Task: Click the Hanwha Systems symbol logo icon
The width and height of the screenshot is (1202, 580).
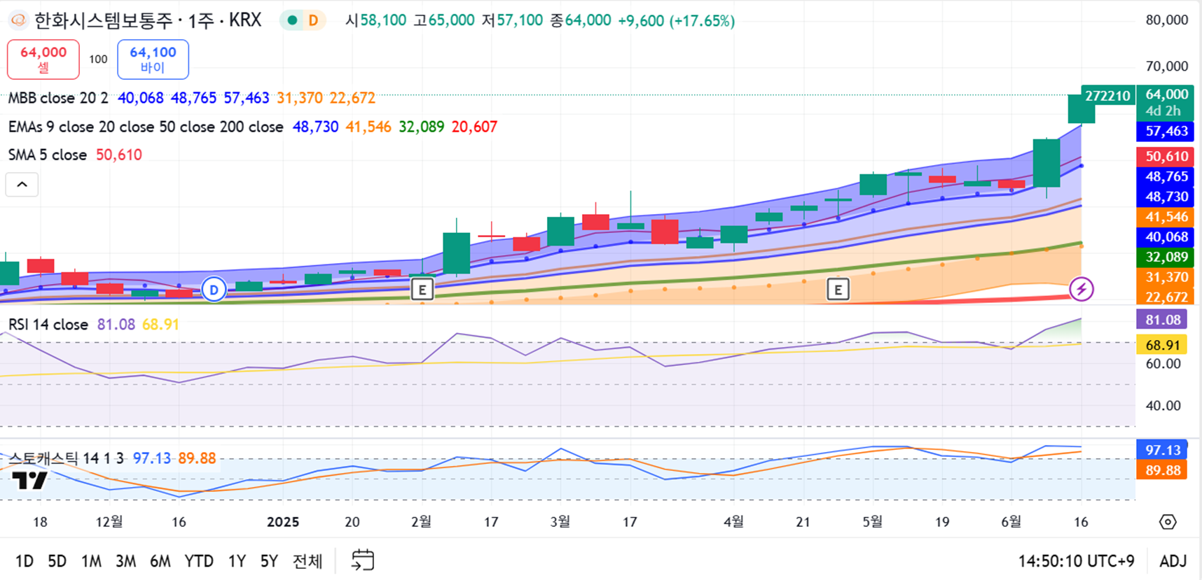Action: point(19,20)
